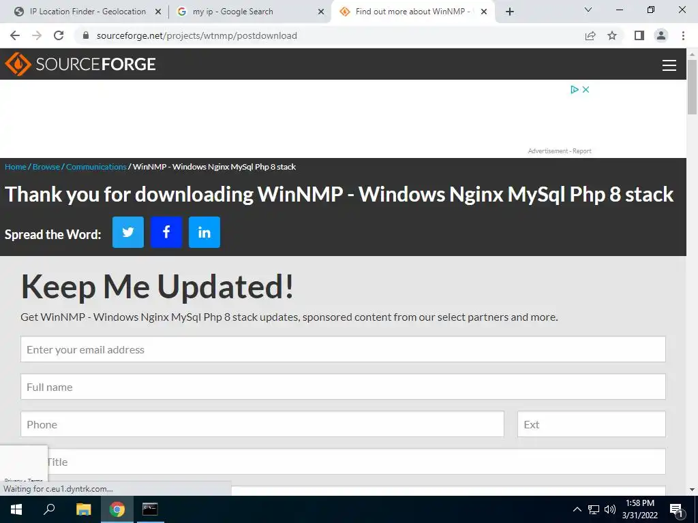Open the volume tray icon
The image size is (698, 523).
pyautogui.click(x=609, y=509)
